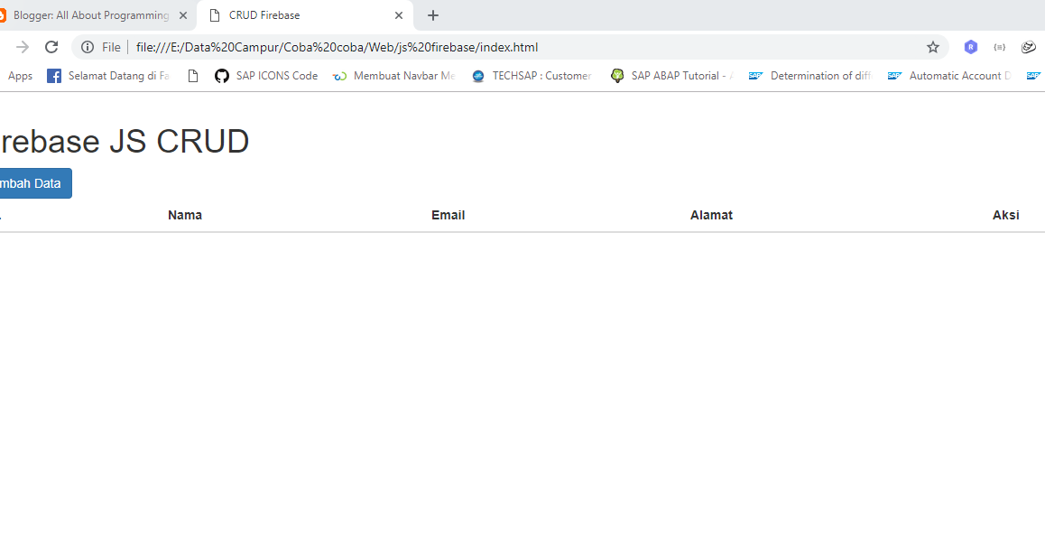Open the blank page icon bookmark
The image size is (1045, 549).
pos(192,76)
